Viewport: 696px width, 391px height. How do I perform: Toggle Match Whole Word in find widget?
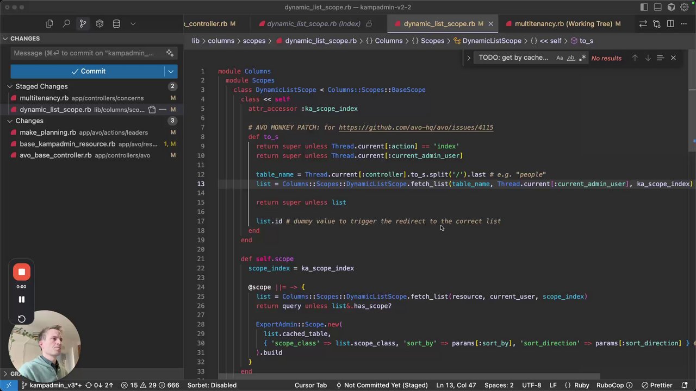point(571,58)
